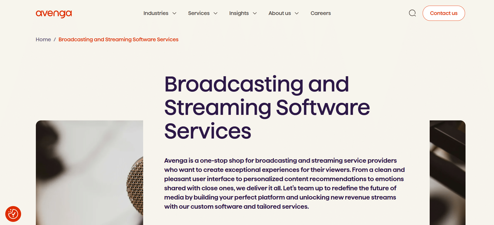Click the dark image on the right

point(447,173)
